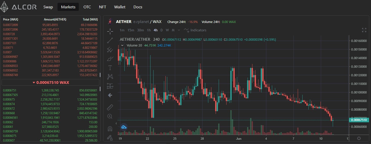Open the Markets tab
Image resolution: width=371 pixels, height=144 pixels.
click(x=68, y=7)
